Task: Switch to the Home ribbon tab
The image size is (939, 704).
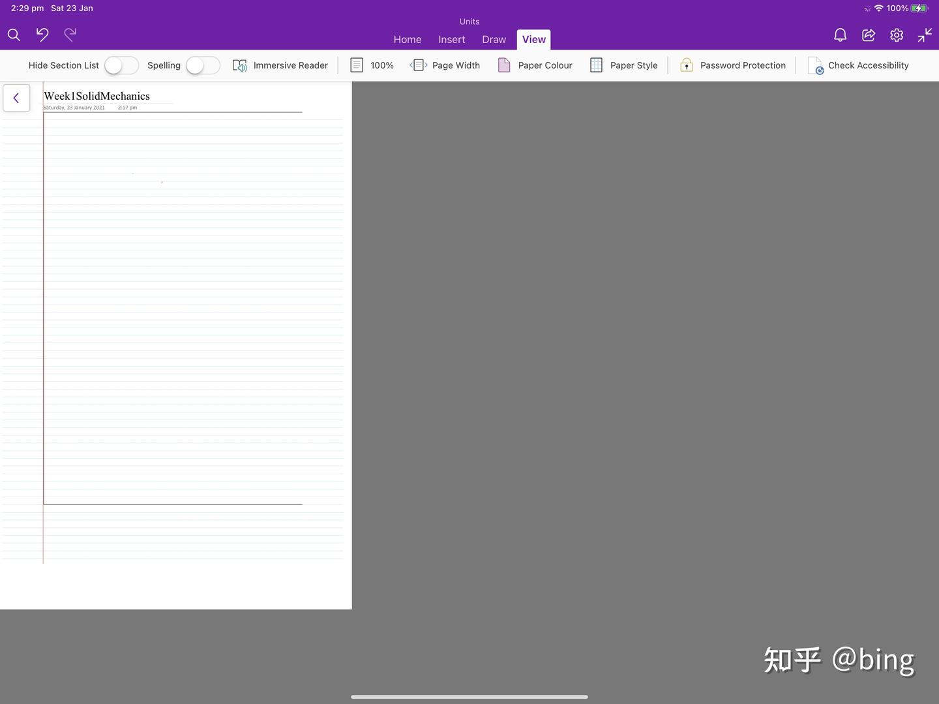Action: 407,39
